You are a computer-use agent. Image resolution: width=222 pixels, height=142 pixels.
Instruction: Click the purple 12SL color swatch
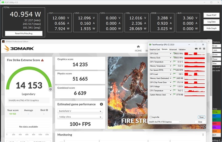coord(216,127)
